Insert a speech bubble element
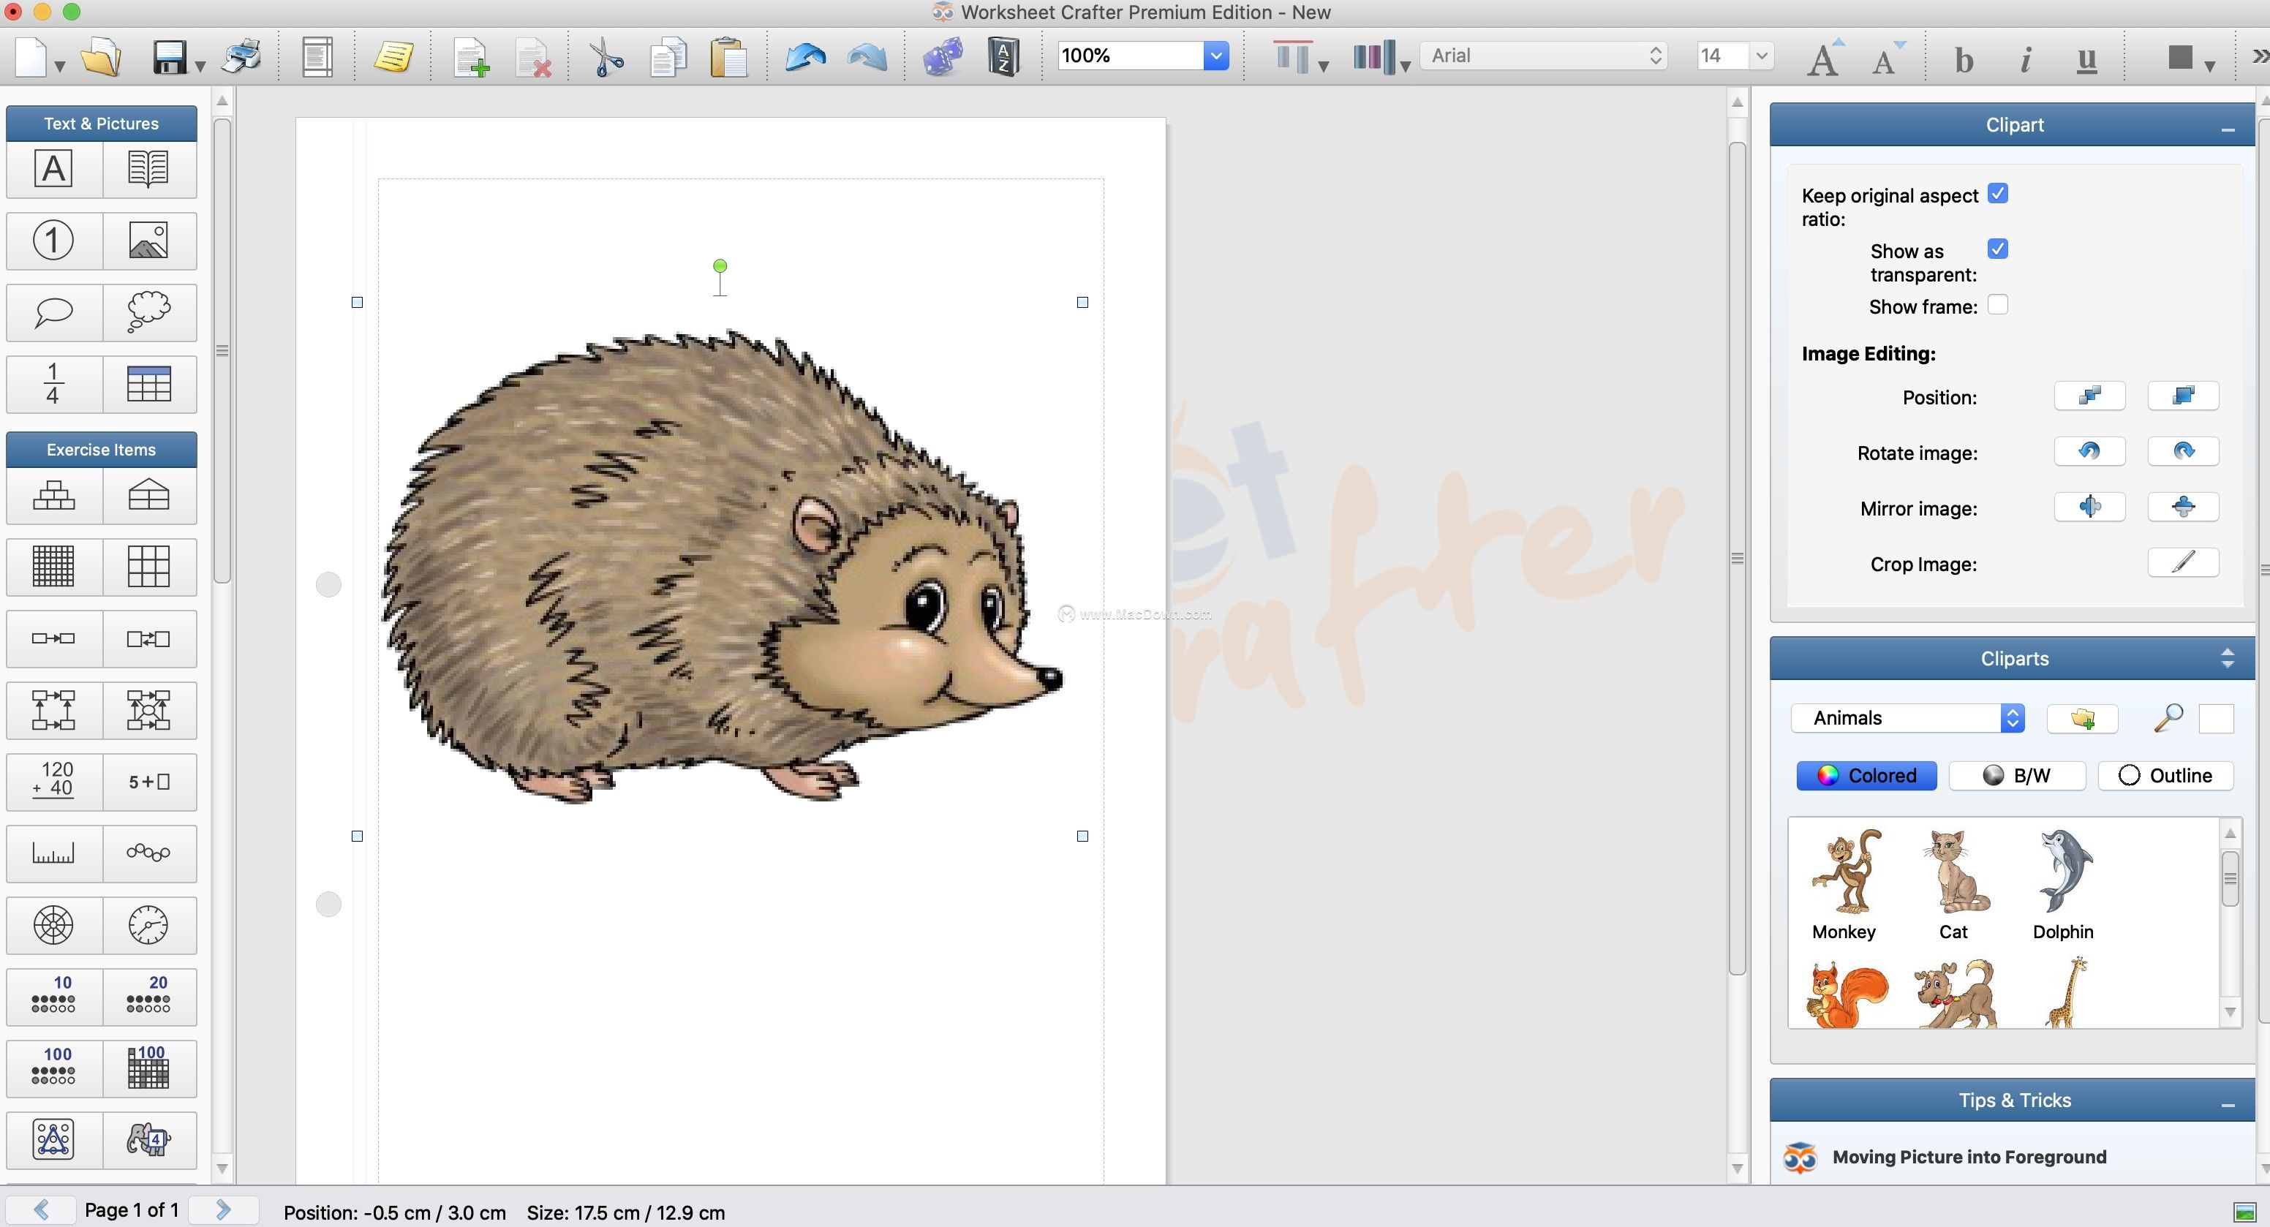This screenshot has width=2270, height=1227. (53, 313)
